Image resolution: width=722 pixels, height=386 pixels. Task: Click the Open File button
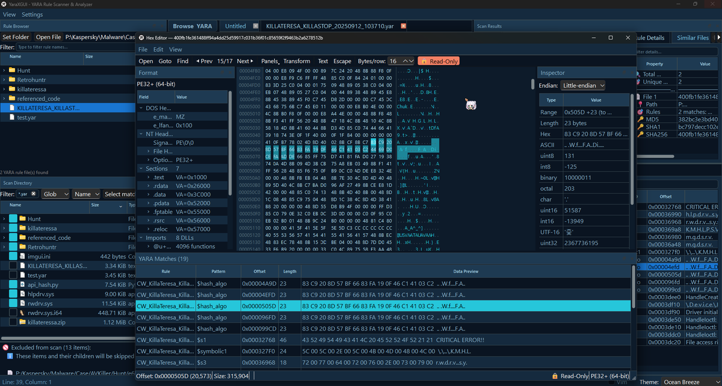48,37
